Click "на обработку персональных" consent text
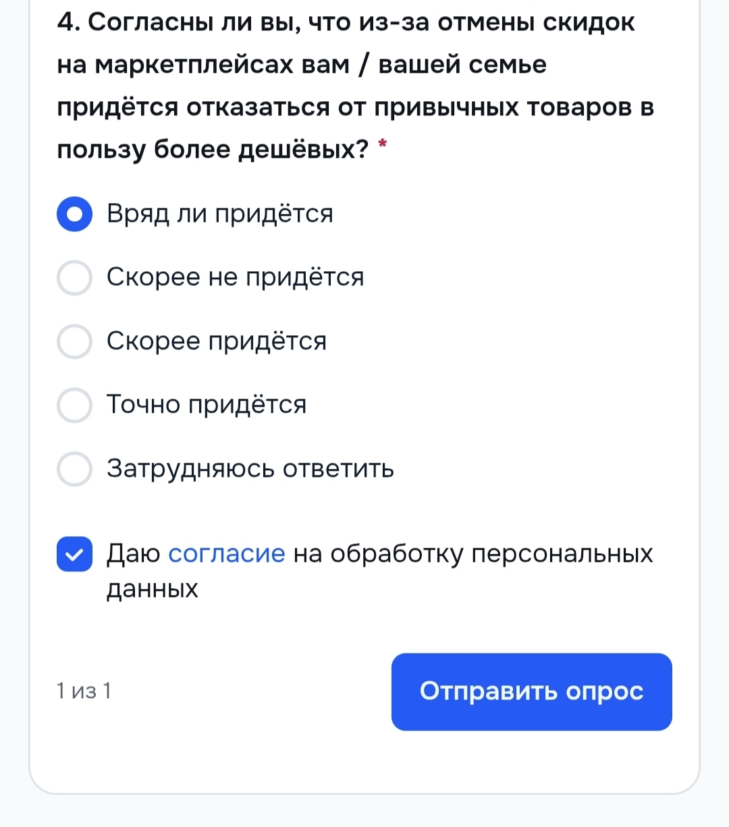 click(474, 554)
